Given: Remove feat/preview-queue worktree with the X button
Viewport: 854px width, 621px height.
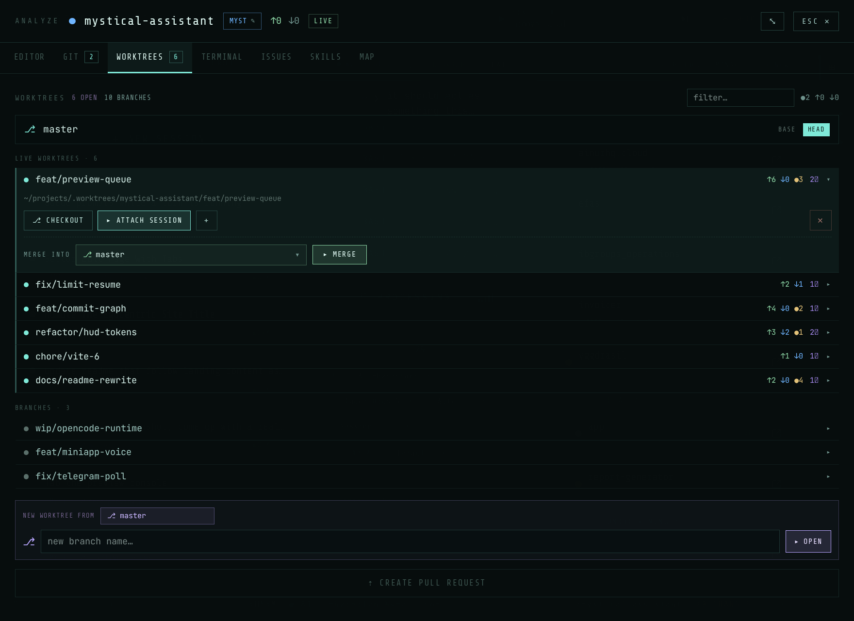Looking at the screenshot, I should pos(821,220).
